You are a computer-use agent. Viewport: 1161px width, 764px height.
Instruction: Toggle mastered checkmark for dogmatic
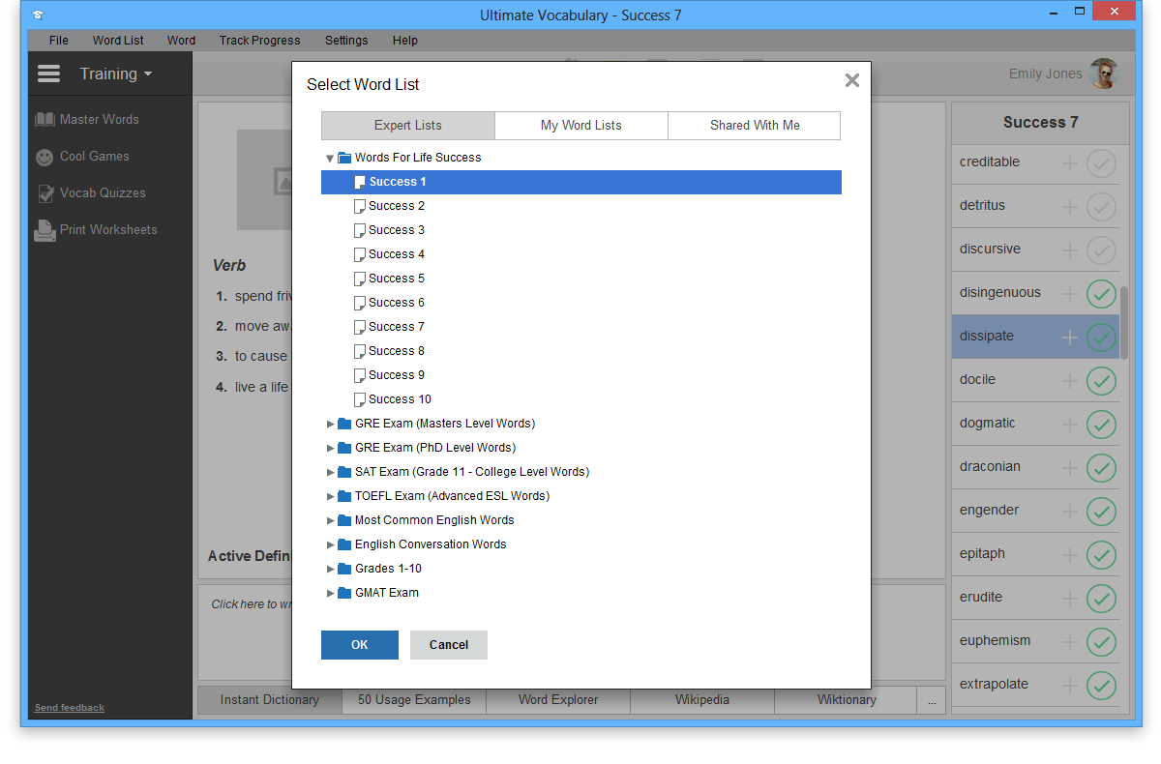click(x=1101, y=425)
